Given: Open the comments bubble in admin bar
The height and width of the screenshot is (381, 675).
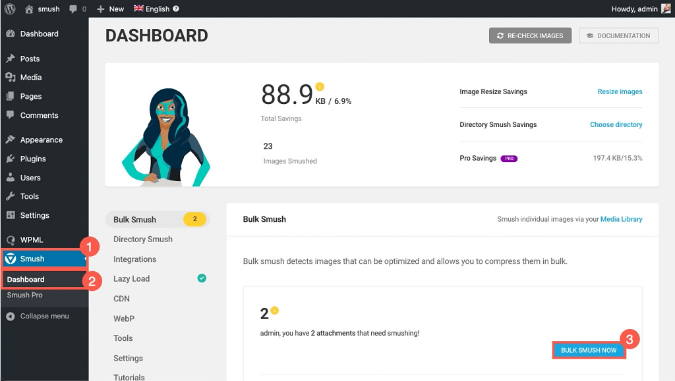Looking at the screenshot, I should tap(76, 9).
